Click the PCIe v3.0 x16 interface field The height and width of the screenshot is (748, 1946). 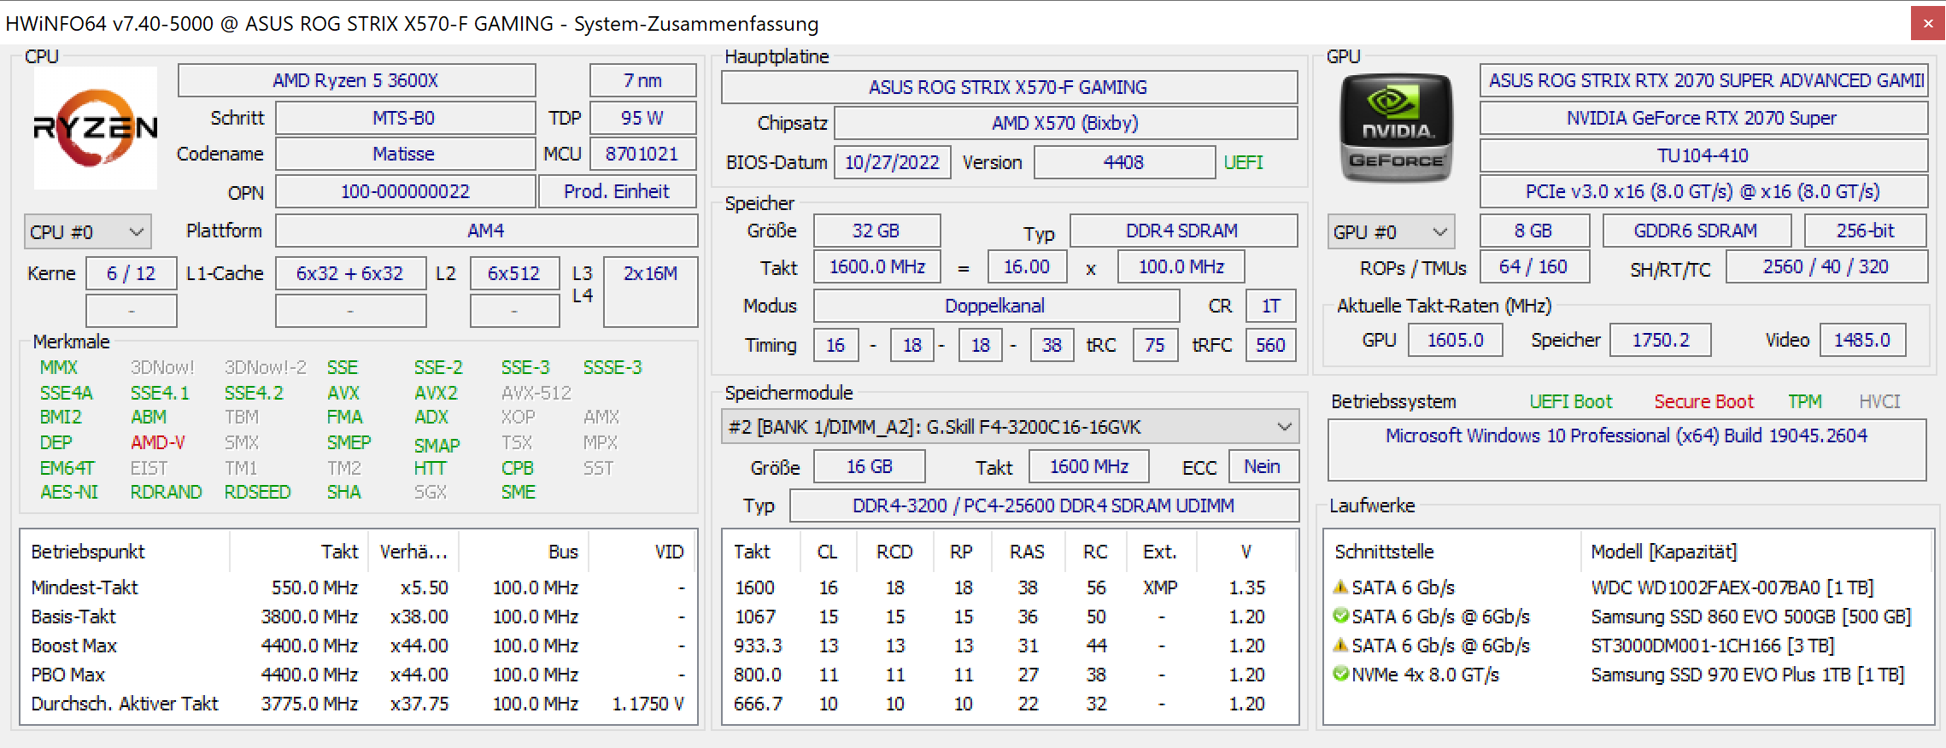(x=1703, y=191)
